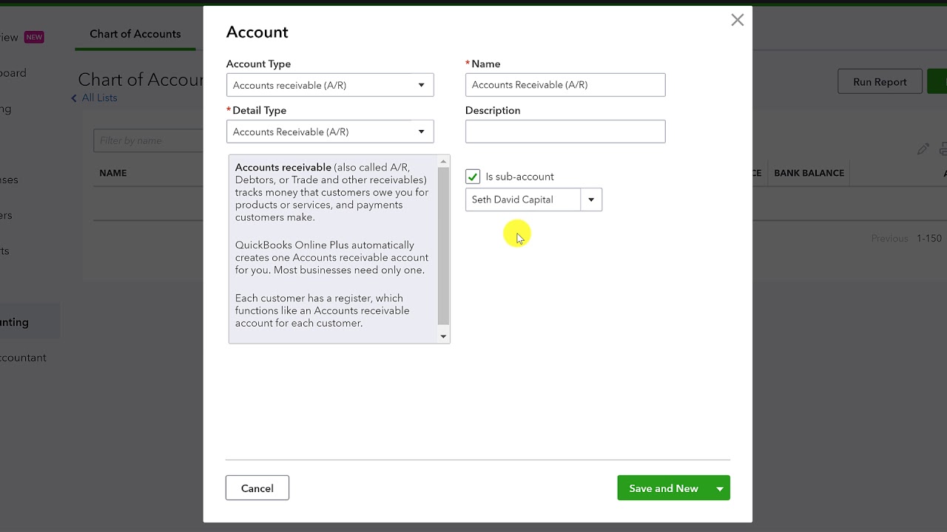Select the Chart of Accounts tab

coord(135,34)
